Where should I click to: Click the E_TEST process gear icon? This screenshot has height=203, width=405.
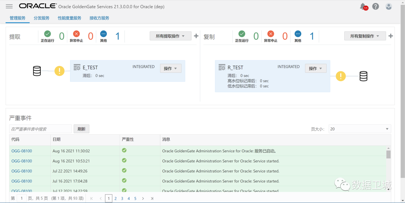tap(77, 67)
